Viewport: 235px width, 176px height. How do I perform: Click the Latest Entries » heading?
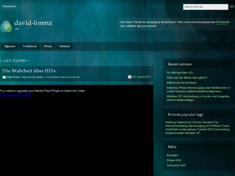(x=15, y=60)
